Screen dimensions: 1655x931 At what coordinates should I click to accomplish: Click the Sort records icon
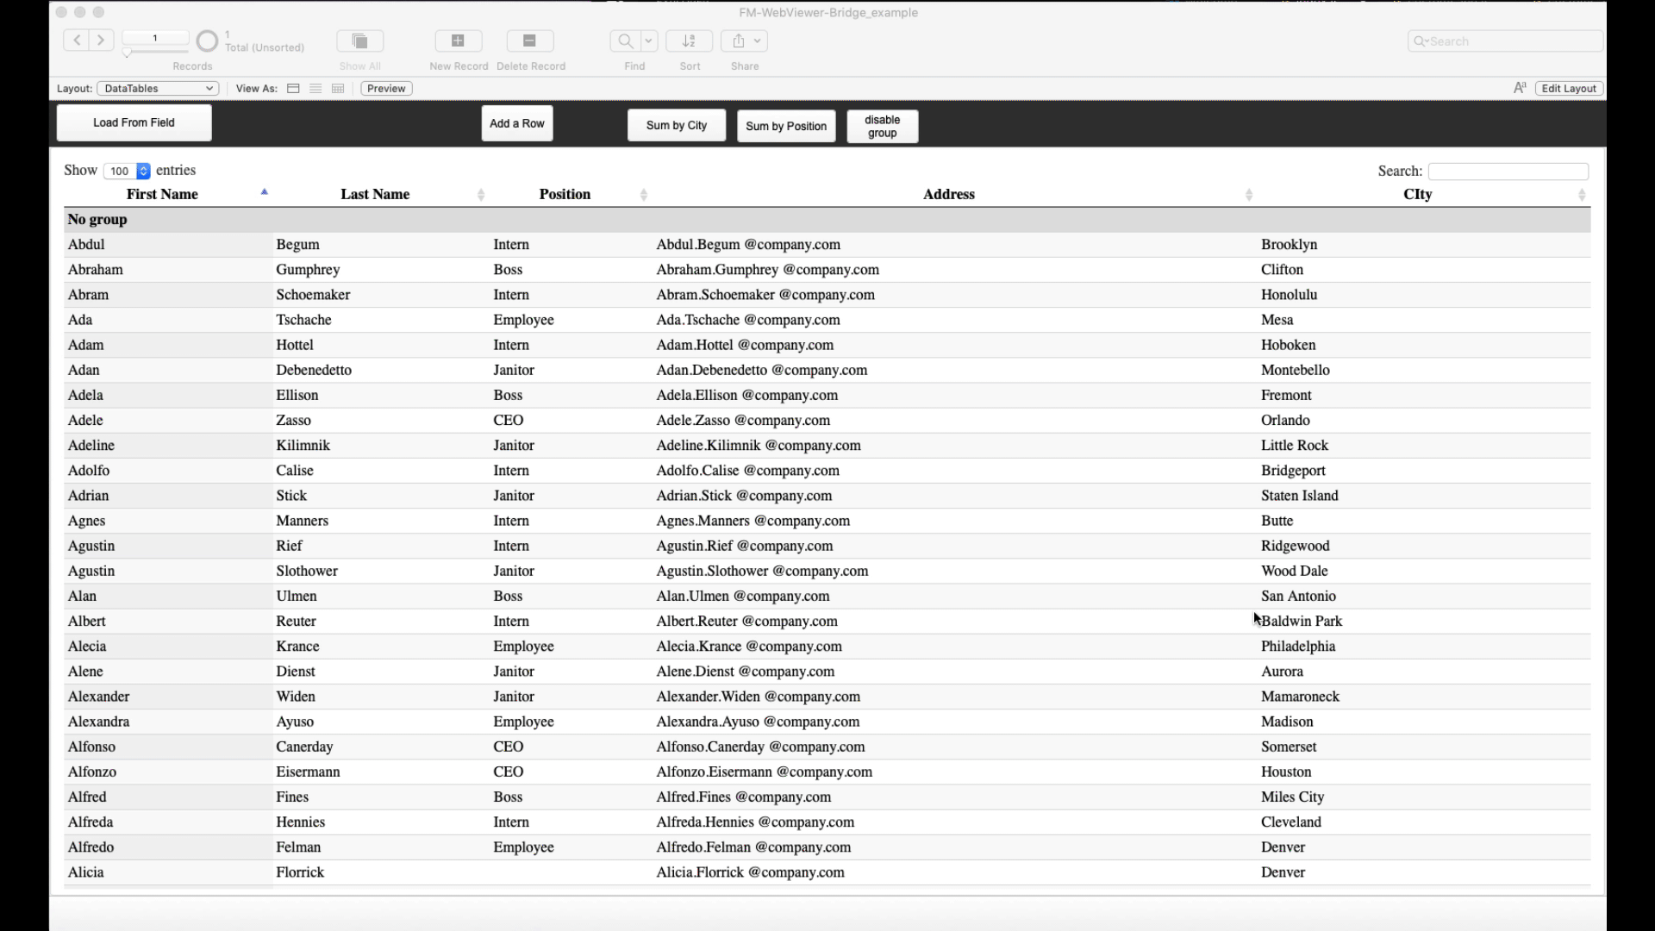(x=690, y=41)
